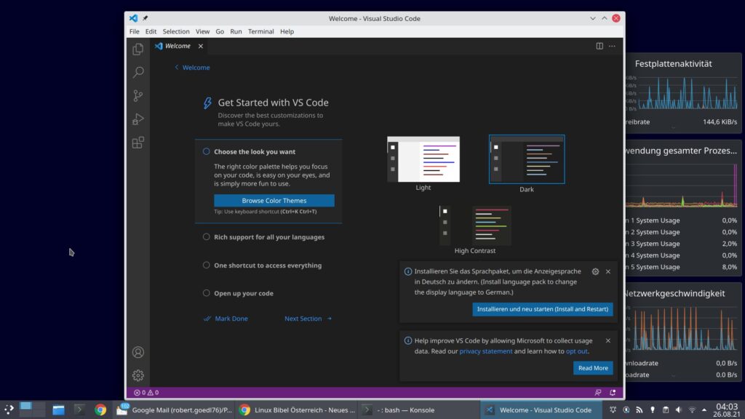Click the pin icon in title bar
Viewport: 745px width, 419px height.
point(146,18)
